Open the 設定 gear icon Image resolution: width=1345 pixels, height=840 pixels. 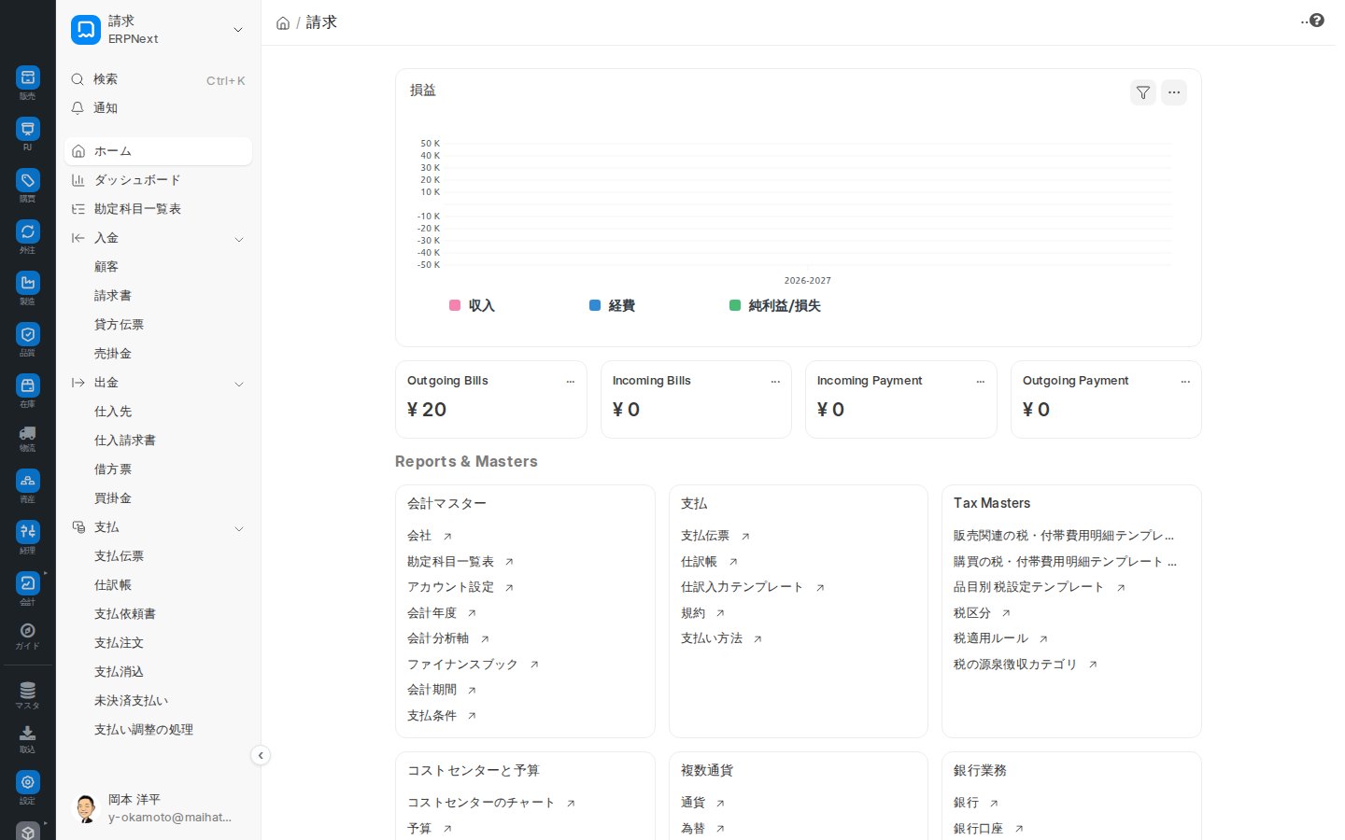pyautogui.click(x=27, y=782)
